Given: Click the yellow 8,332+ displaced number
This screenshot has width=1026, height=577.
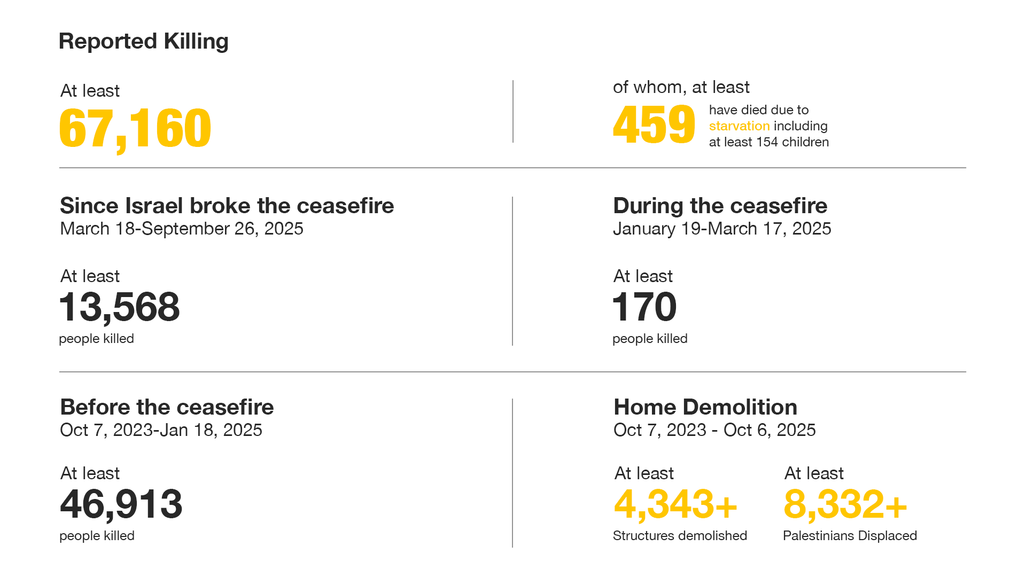Looking at the screenshot, I should pyautogui.click(x=845, y=504).
